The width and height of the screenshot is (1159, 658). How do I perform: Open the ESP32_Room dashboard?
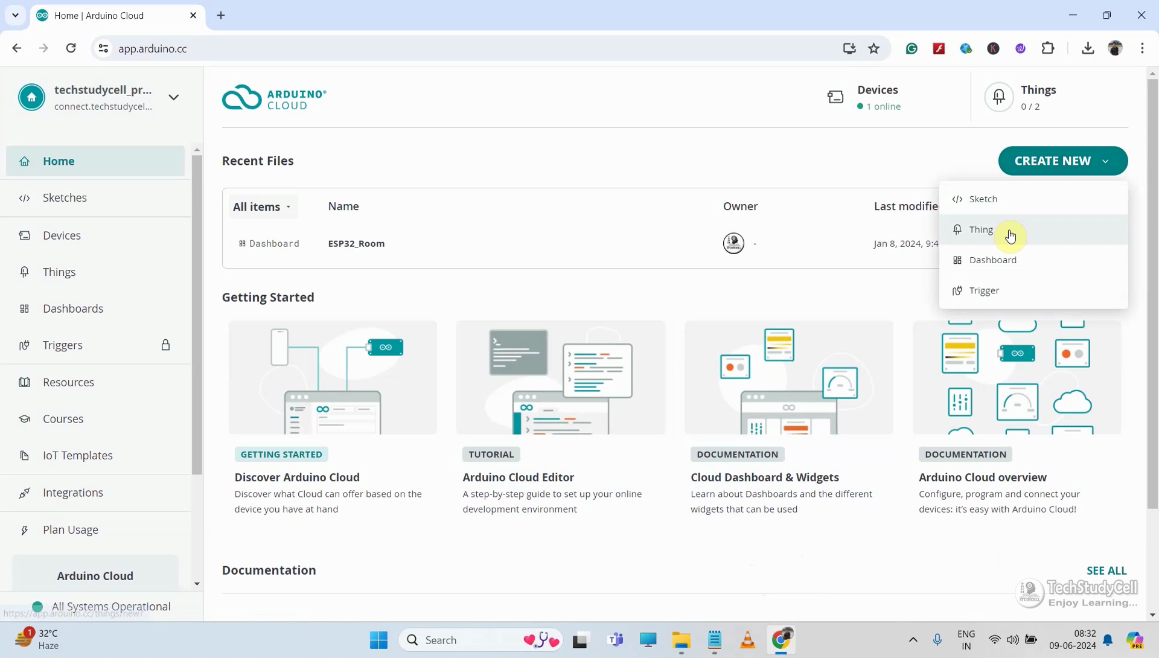[356, 243]
